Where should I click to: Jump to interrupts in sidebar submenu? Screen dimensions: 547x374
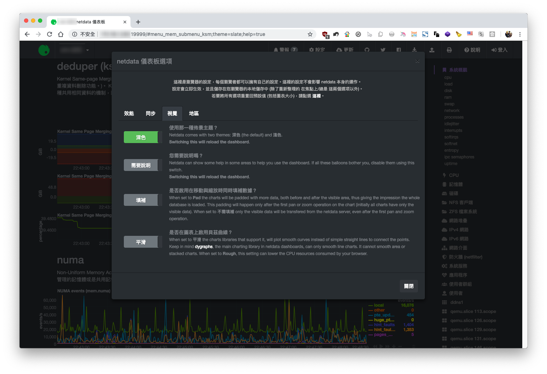[x=453, y=130]
